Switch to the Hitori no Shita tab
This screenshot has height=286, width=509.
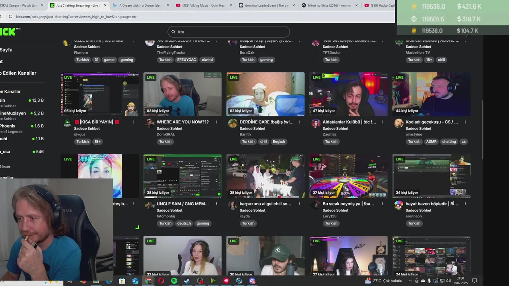pos(329,6)
